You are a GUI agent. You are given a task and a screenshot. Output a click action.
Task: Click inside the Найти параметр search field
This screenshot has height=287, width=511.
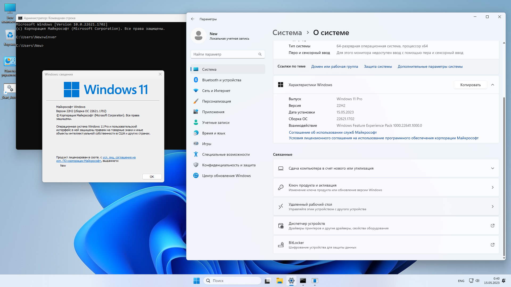(x=224, y=54)
